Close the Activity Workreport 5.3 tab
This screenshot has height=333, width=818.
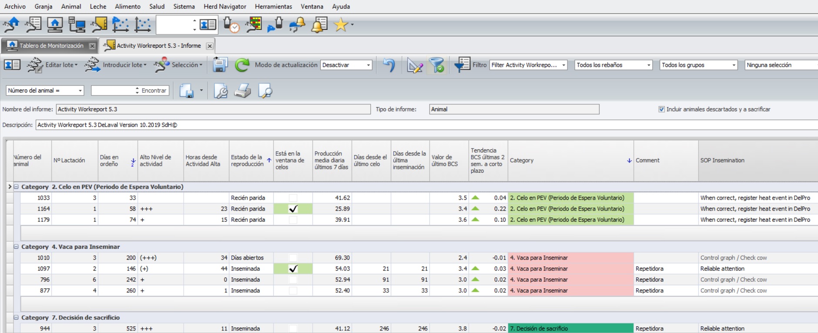pos(210,46)
